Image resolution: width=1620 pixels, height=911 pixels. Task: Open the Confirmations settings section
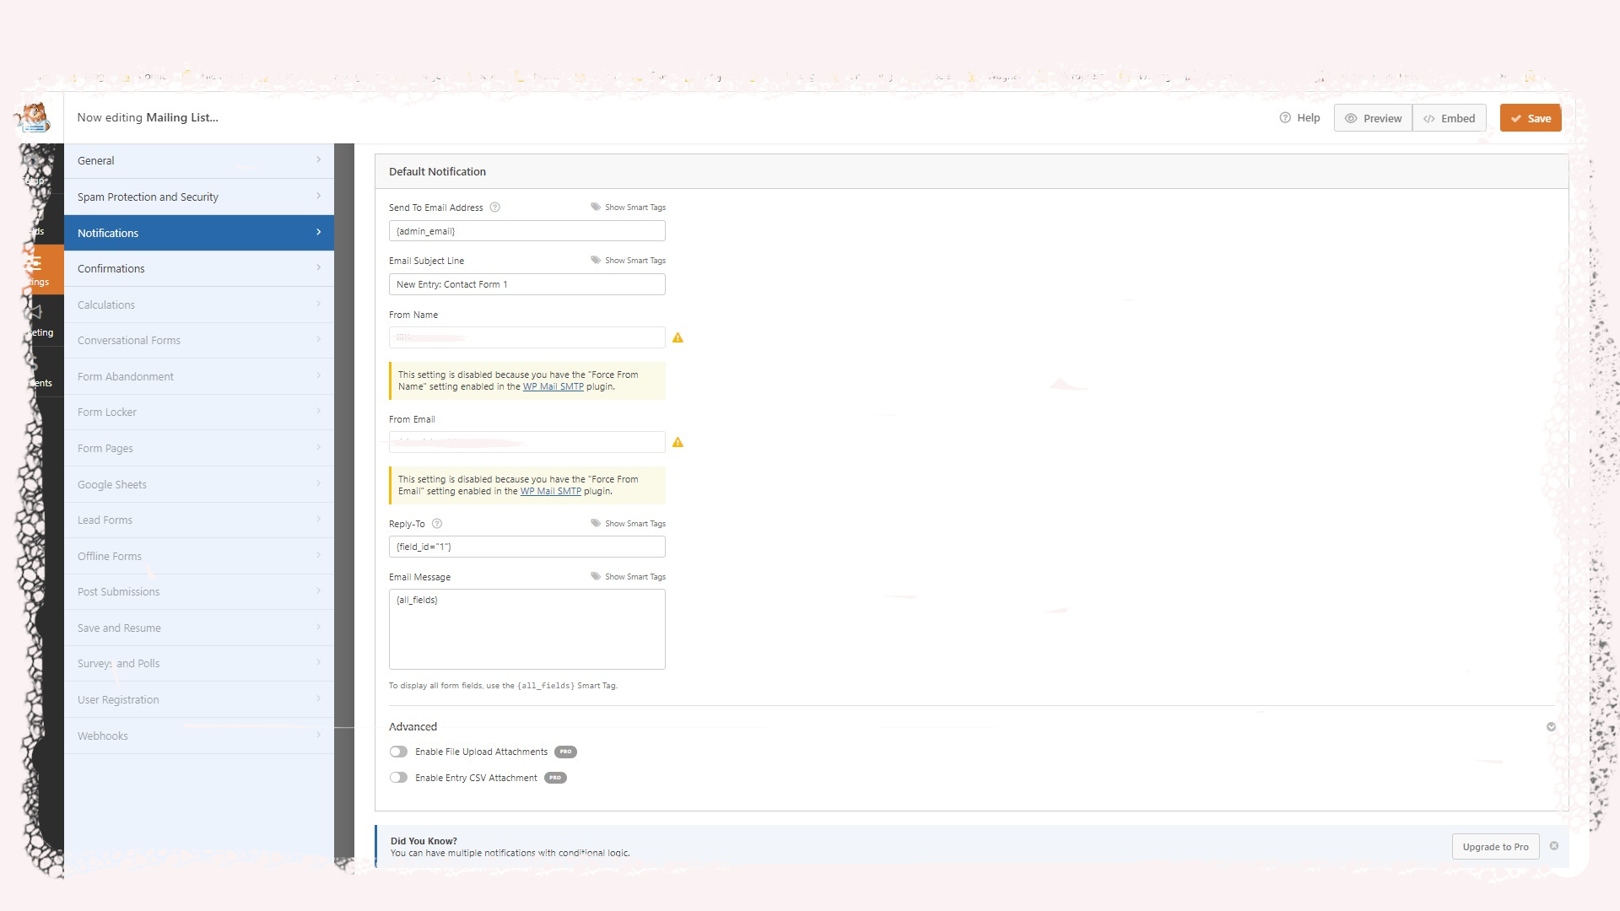[199, 268]
